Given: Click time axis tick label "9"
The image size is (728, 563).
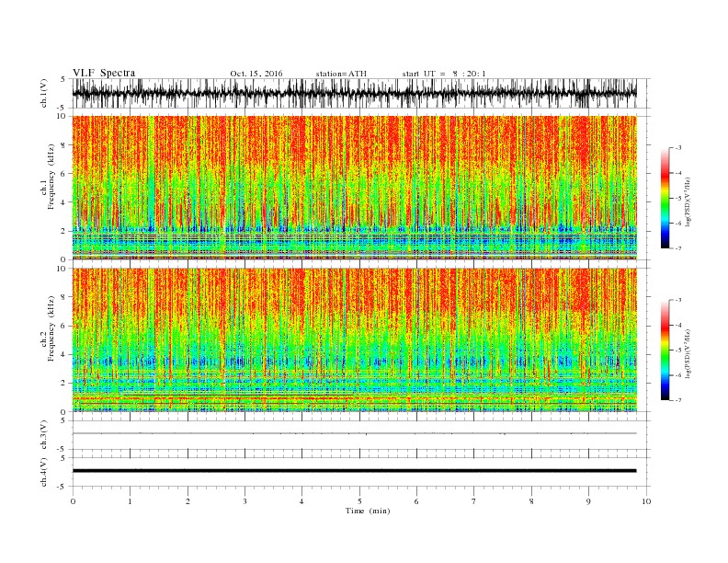Looking at the screenshot, I should (588, 501).
